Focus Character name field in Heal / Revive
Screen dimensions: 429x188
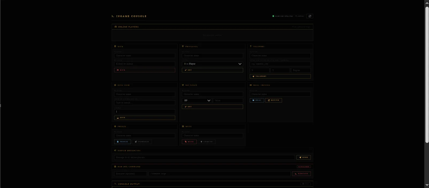pos(280,94)
